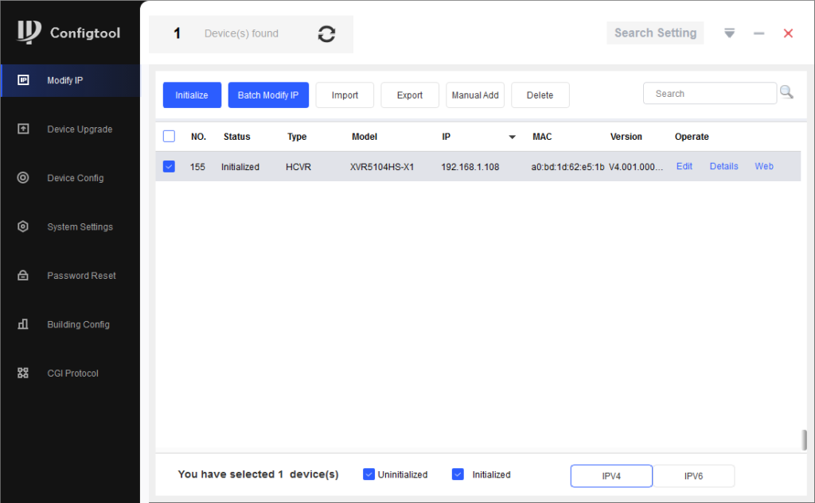Toggle the select-all header checkbox
This screenshot has height=503, width=815.
click(169, 137)
